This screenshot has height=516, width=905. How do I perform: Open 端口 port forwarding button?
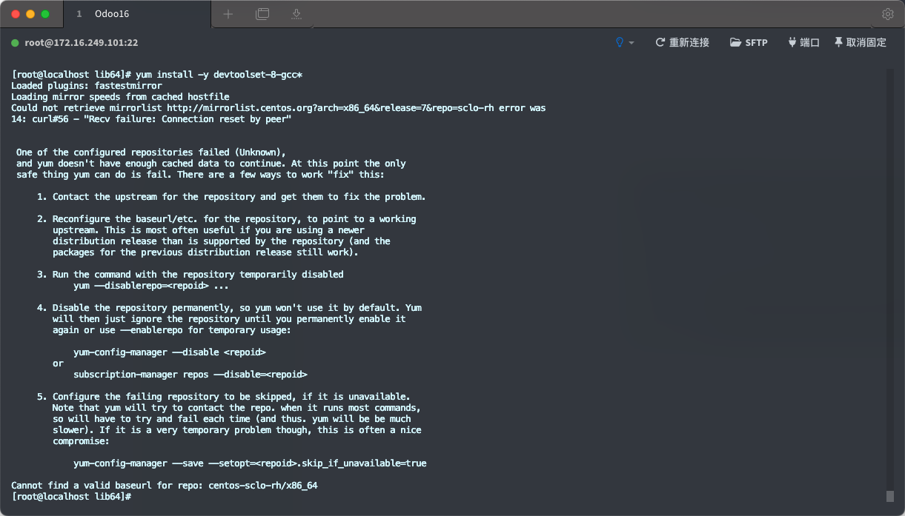[803, 43]
